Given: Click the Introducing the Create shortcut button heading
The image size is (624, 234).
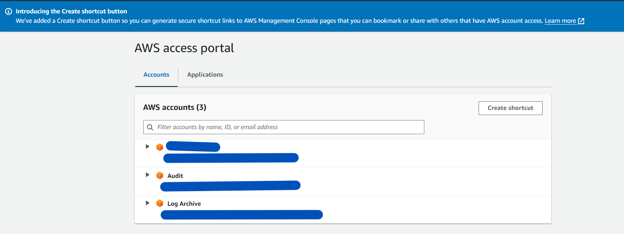Looking at the screenshot, I should 71,11.
